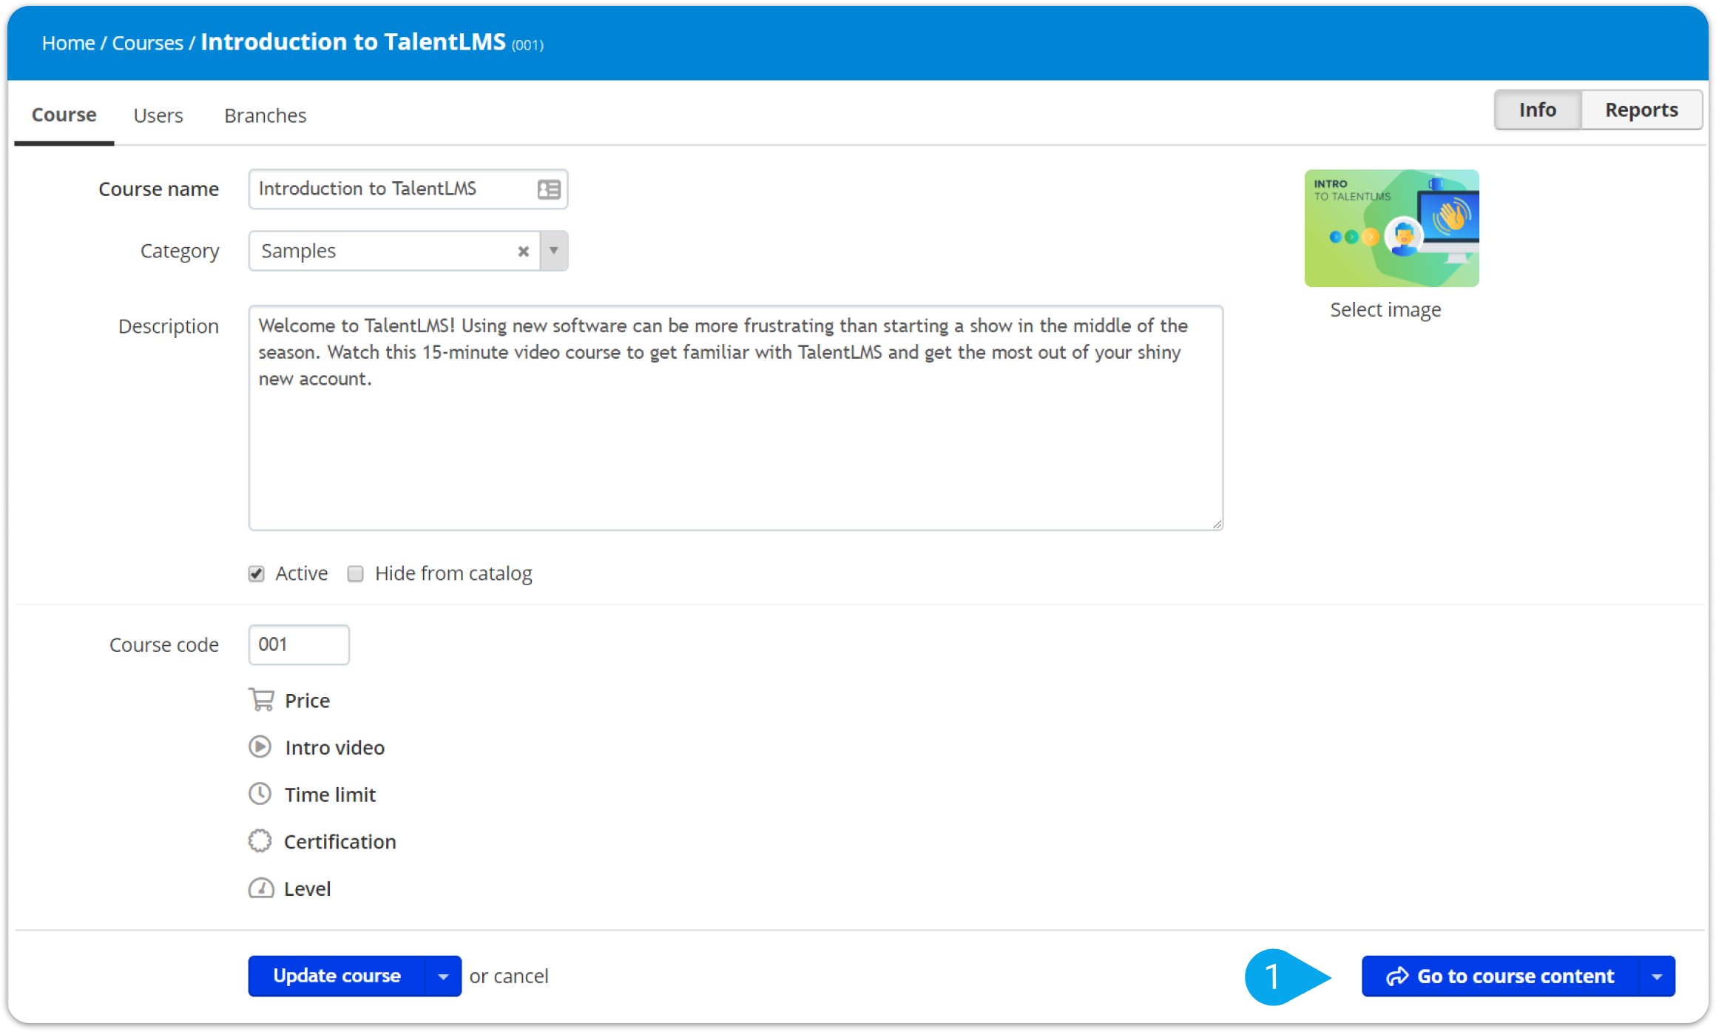Clear the Samples category selection
This screenshot has height=1032, width=1716.
524,252
